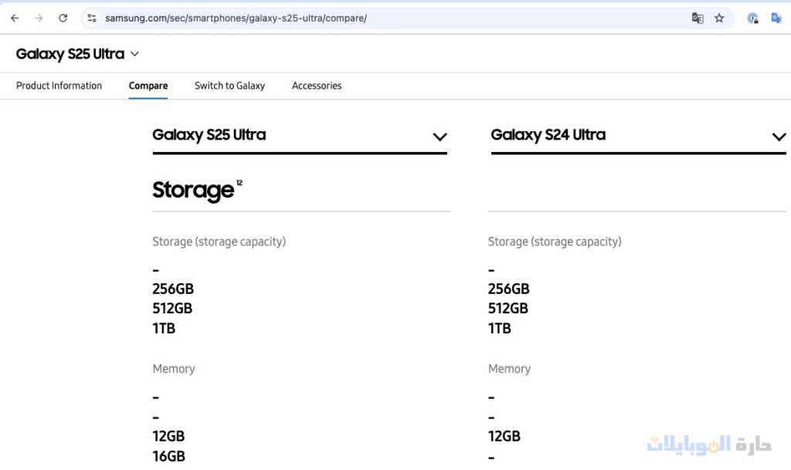The height and width of the screenshot is (470, 791).
Task: Open the Google Translate page icon
Action: click(698, 18)
